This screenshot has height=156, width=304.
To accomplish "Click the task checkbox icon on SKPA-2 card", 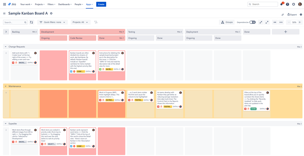I will [71, 71].
